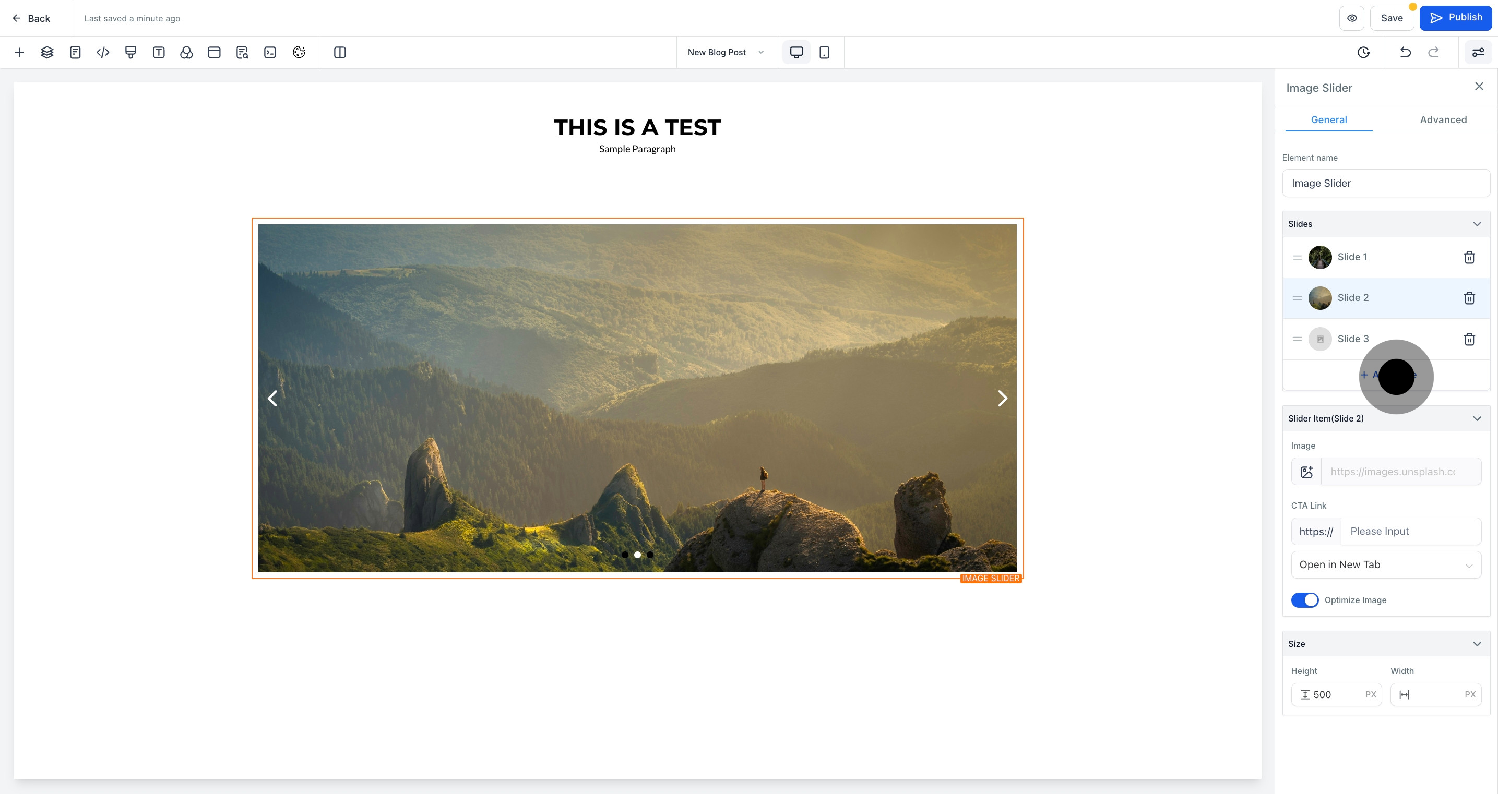Switch to the Advanced tab
The width and height of the screenshot is (1498, 794).
click(1443, 120)
